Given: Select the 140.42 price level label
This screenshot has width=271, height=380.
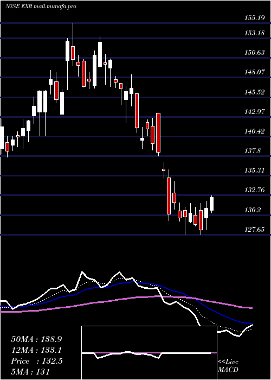Looking at the screenshot, I should click(x=254, y=131).
